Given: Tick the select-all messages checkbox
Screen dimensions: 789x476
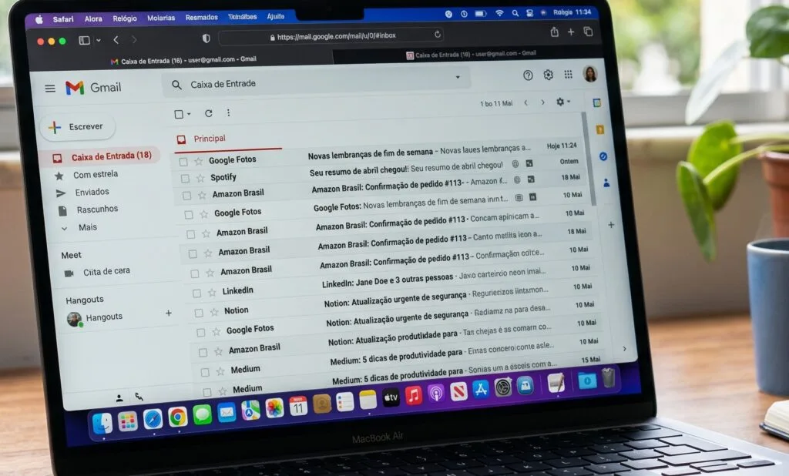Looking at the screenshot, I should [179, 114].
